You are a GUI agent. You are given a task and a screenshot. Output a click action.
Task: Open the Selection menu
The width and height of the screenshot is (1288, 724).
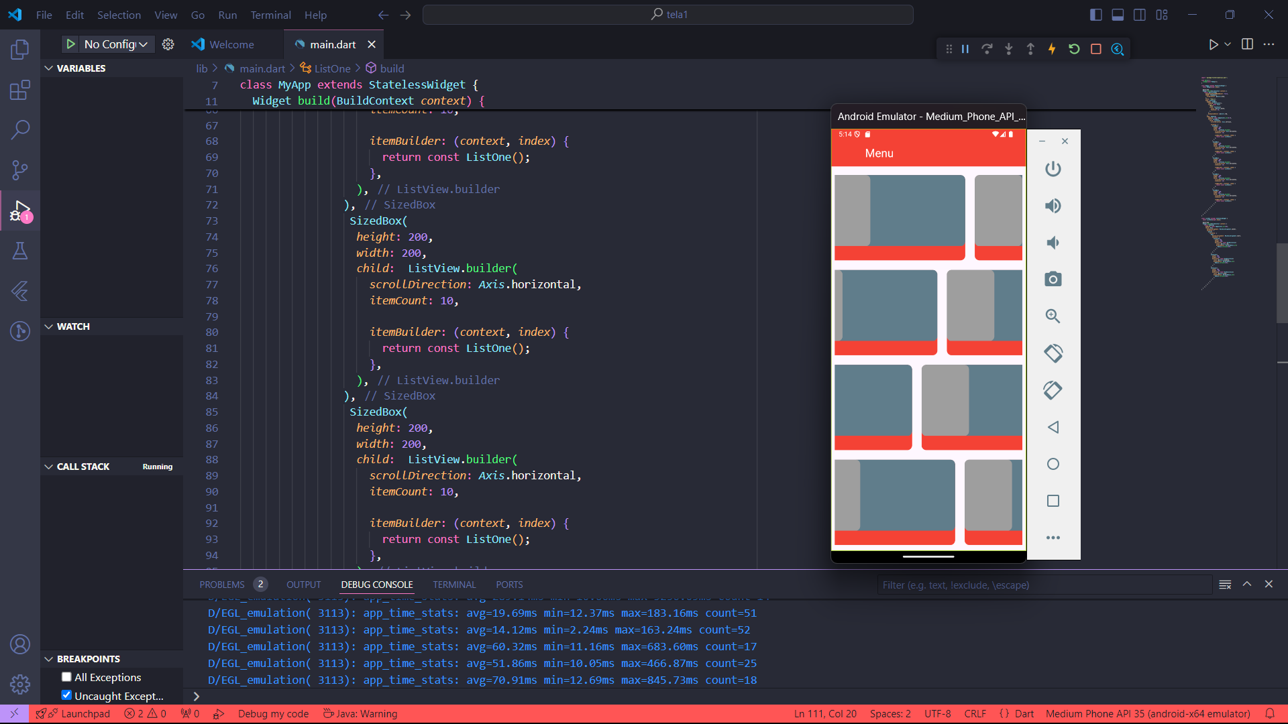(x=119, y=15)
